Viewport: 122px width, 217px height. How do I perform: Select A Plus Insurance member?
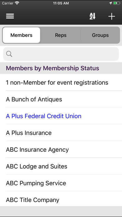[x=61, y=133]
